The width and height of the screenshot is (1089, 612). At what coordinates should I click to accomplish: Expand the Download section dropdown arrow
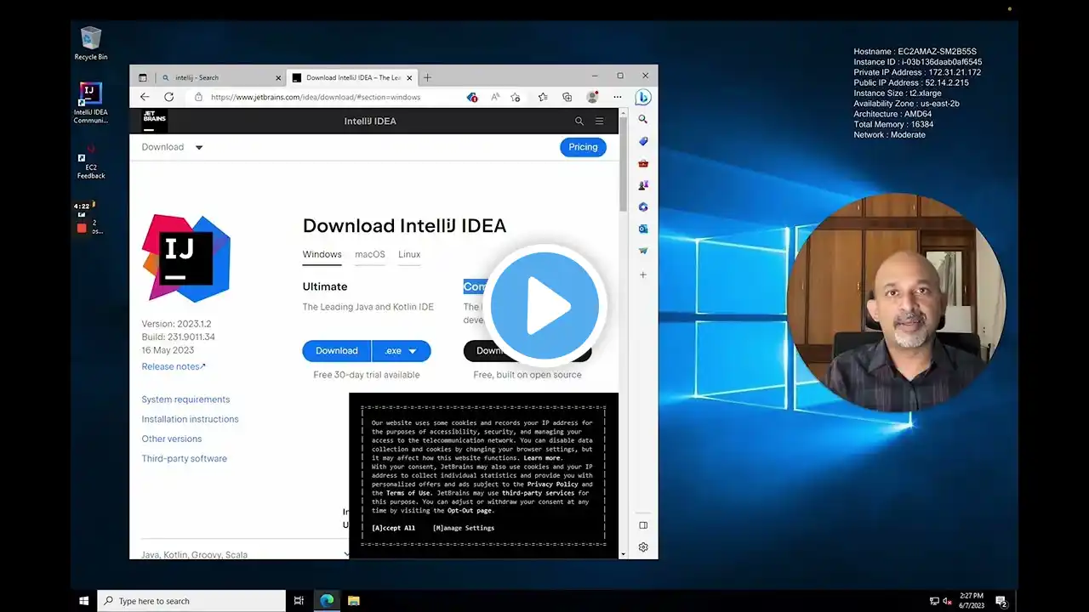(x=199, y=147)
